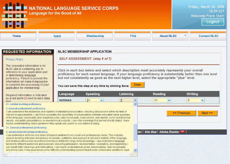230x164 pixels.
Task: Expand the About NLSC dropdown arrow
Action: coord(185,36)
